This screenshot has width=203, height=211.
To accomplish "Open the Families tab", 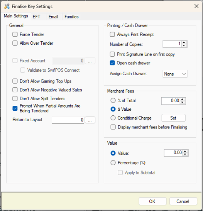I will (71, 17).
